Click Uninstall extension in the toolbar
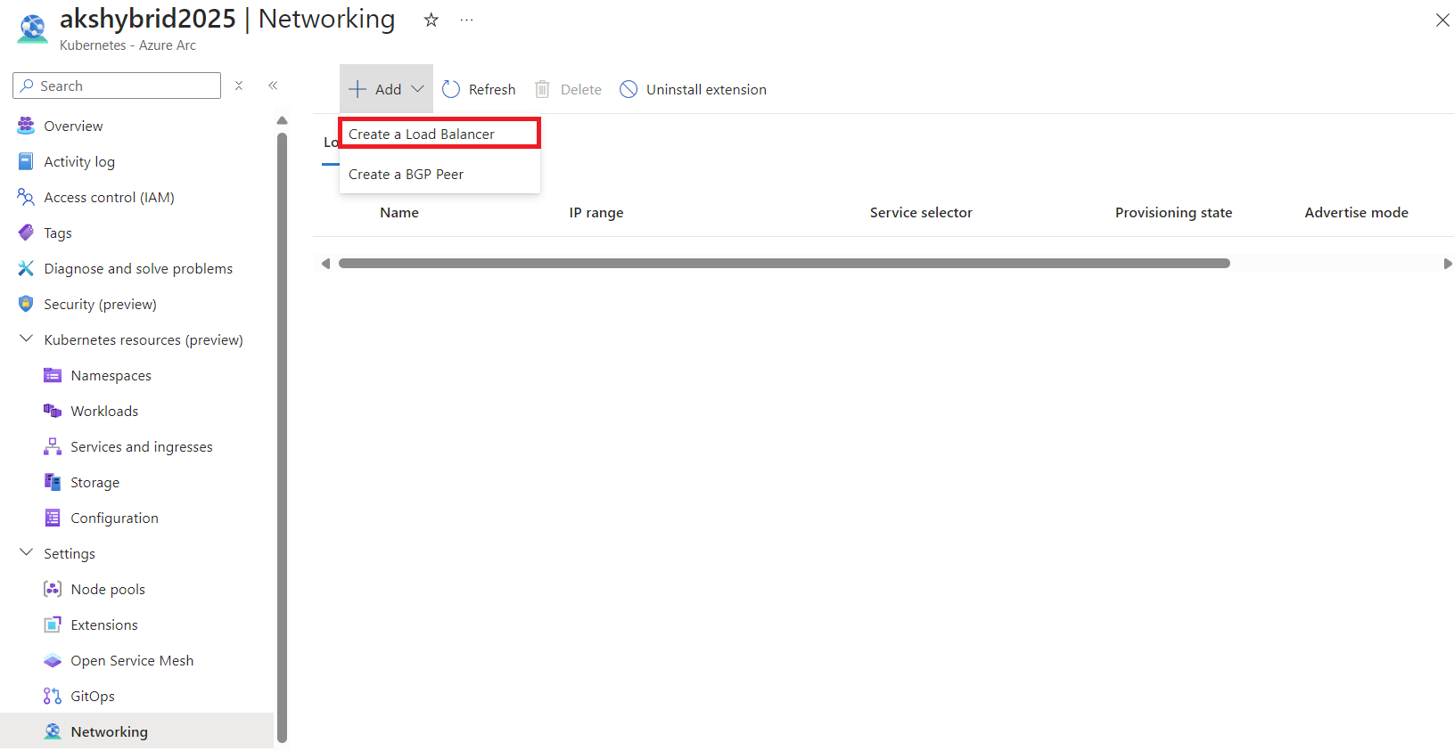This screenshot has height=751, width=1454. [694, 89]
